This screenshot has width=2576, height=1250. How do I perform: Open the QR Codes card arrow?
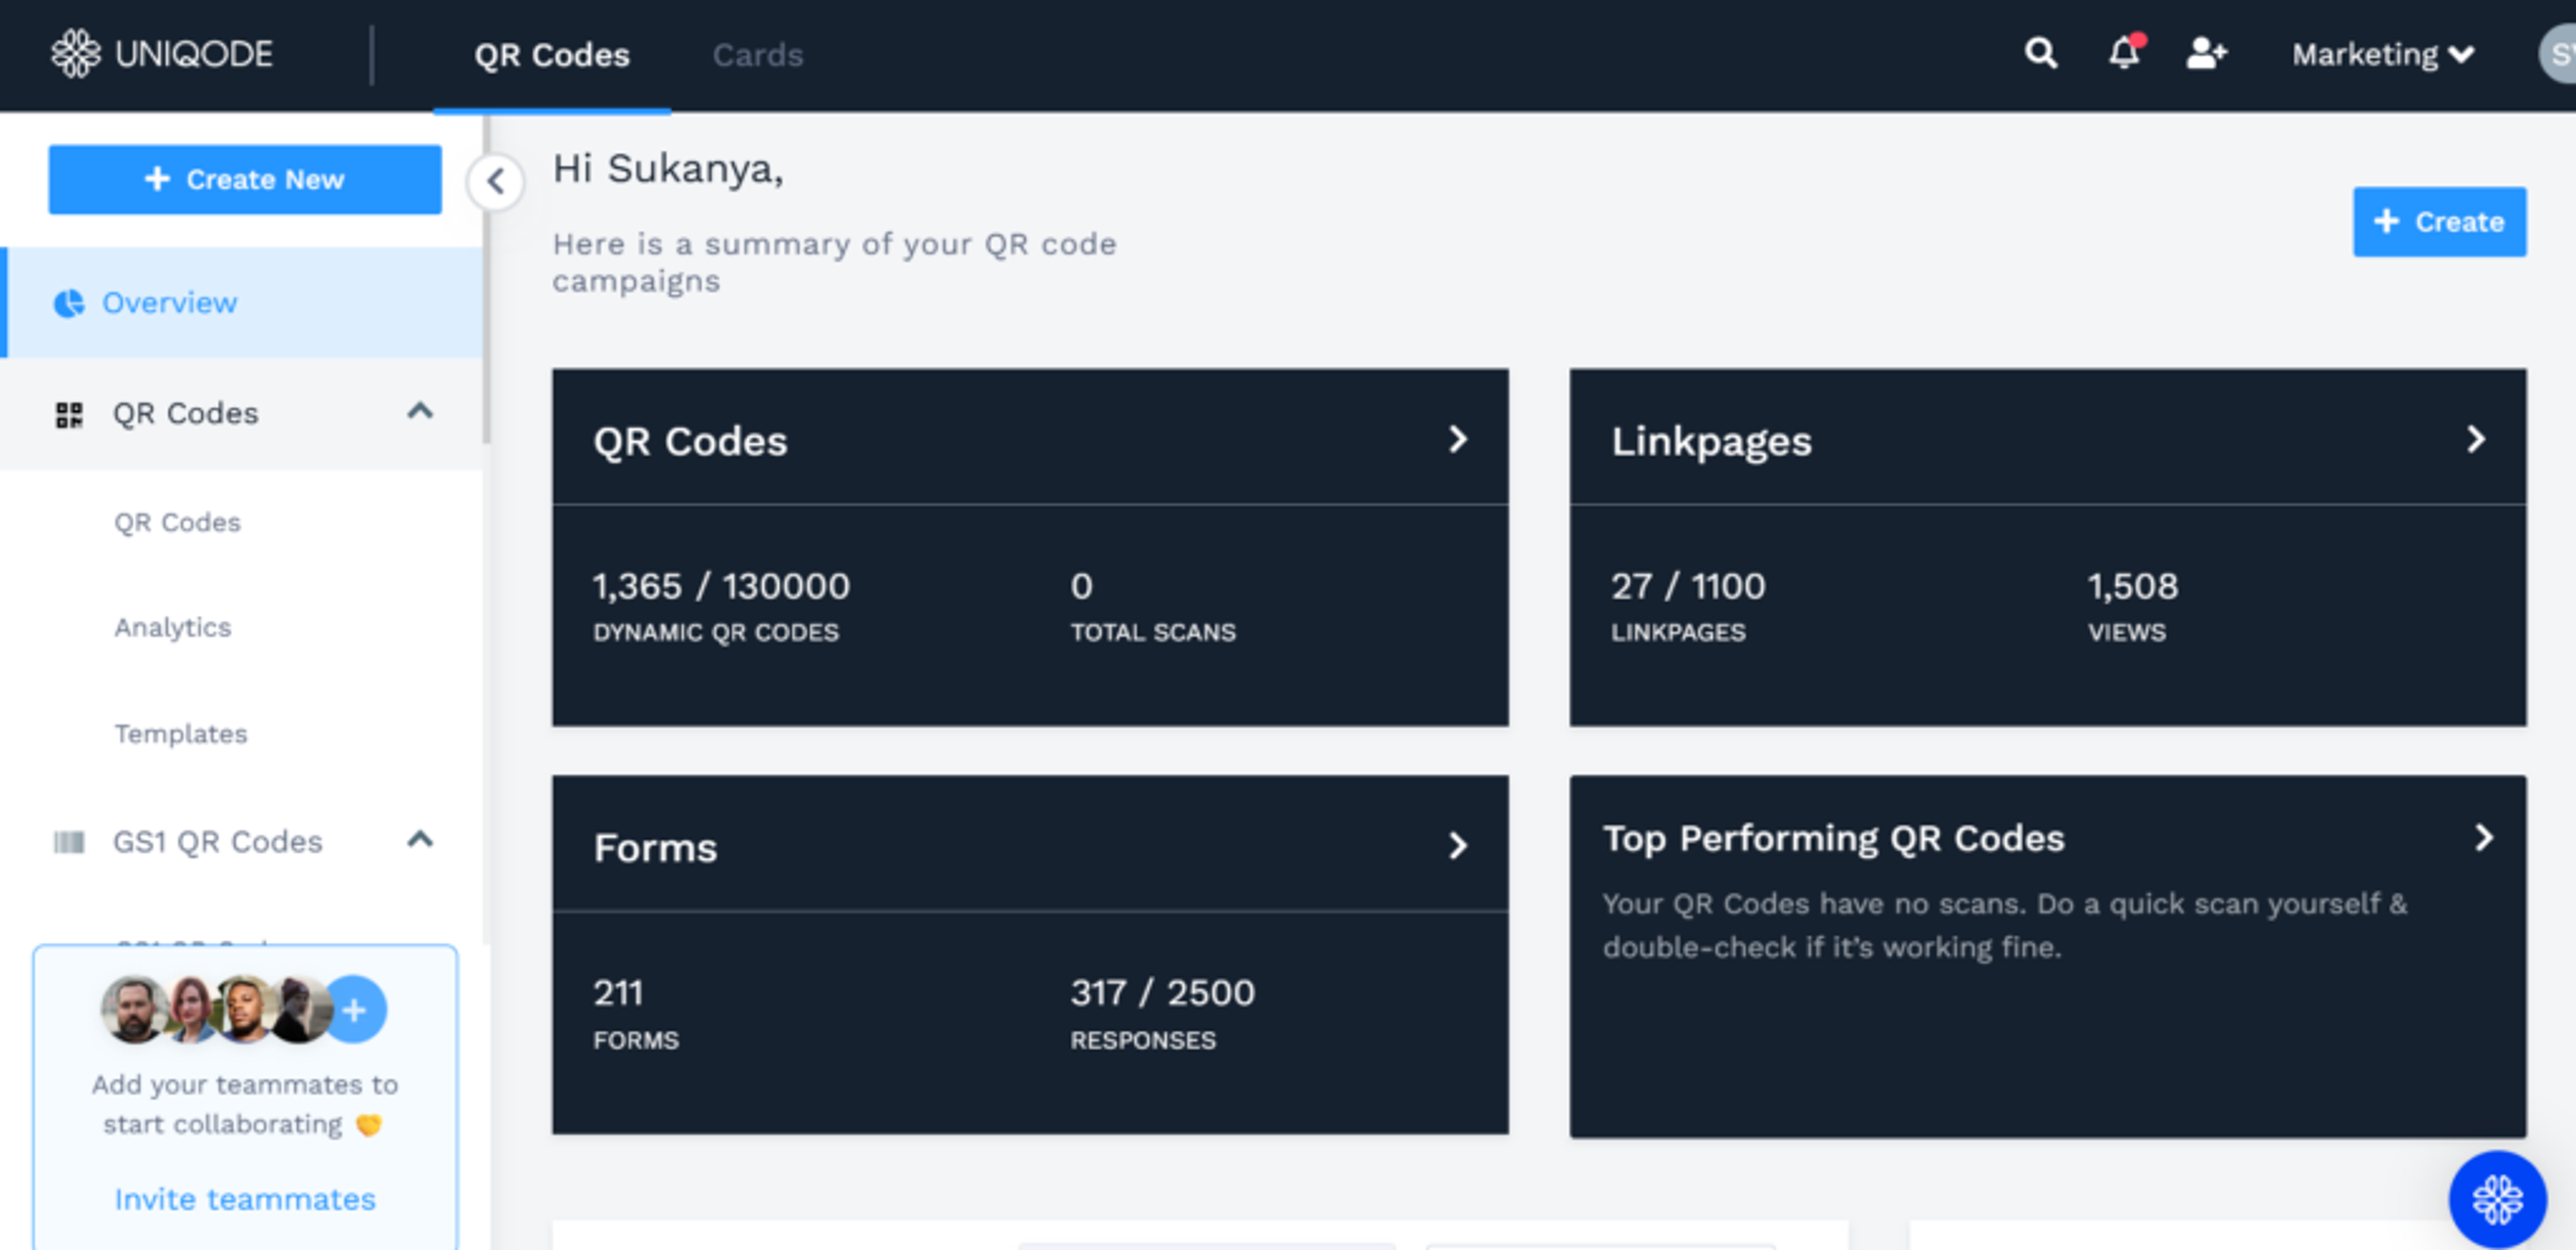pos(1457,439)
